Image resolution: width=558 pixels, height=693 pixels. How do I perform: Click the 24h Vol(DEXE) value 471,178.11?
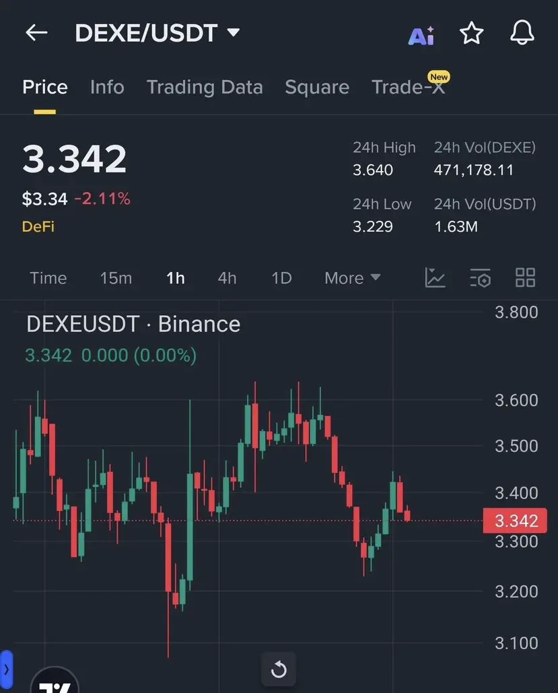click(x=474, y=170)
